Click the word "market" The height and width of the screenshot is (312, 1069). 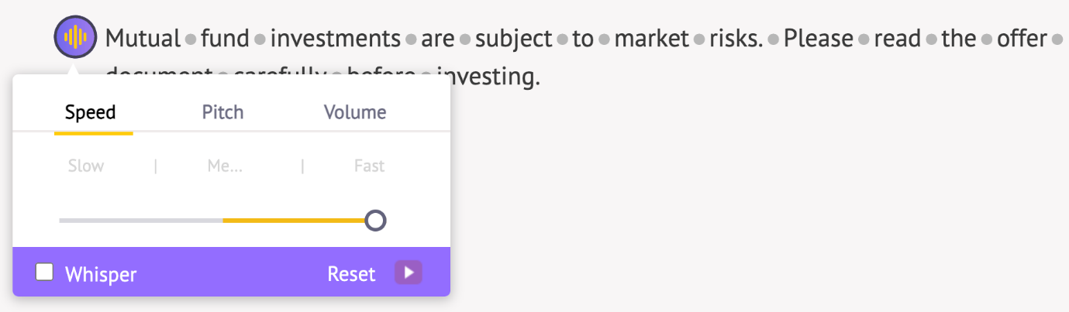point(651,38)
